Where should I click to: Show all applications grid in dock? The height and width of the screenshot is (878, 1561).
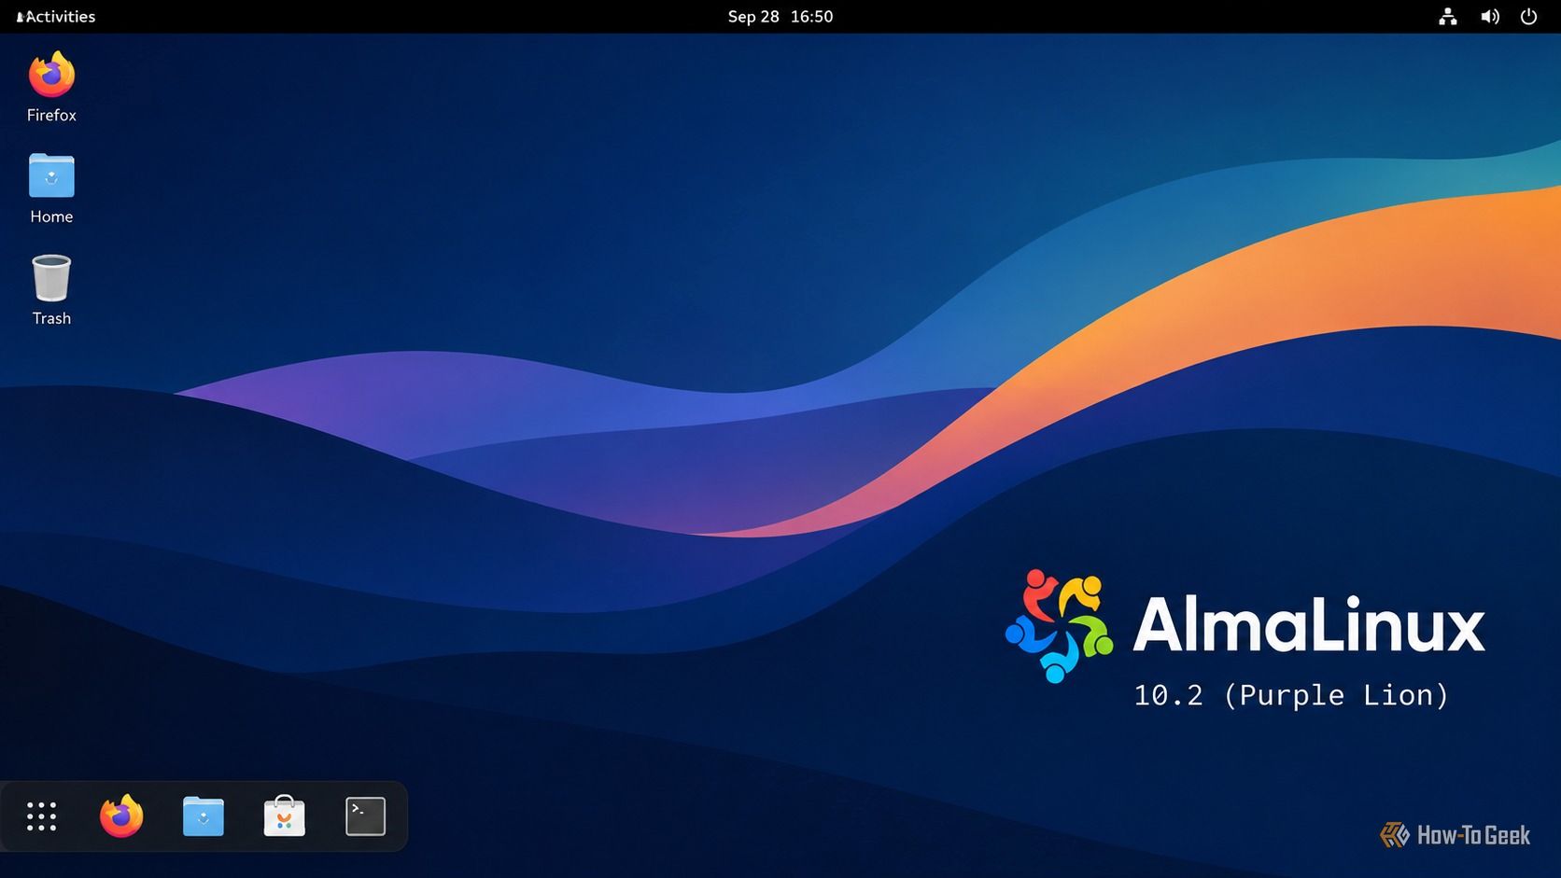[x=41, y=816]
